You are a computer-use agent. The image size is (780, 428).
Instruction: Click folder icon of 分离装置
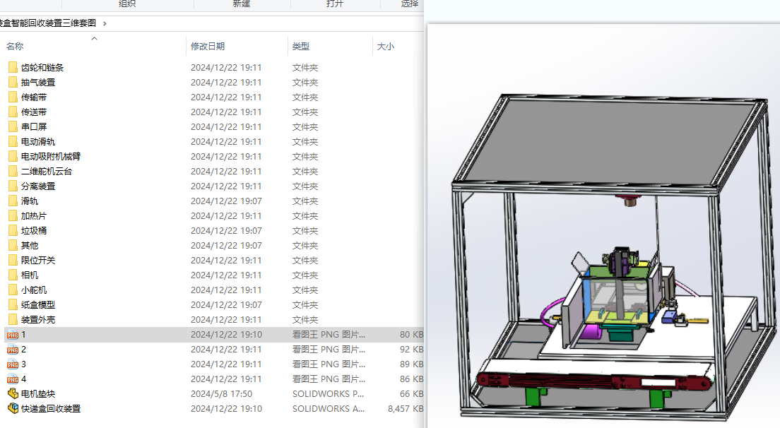[13, 186]
